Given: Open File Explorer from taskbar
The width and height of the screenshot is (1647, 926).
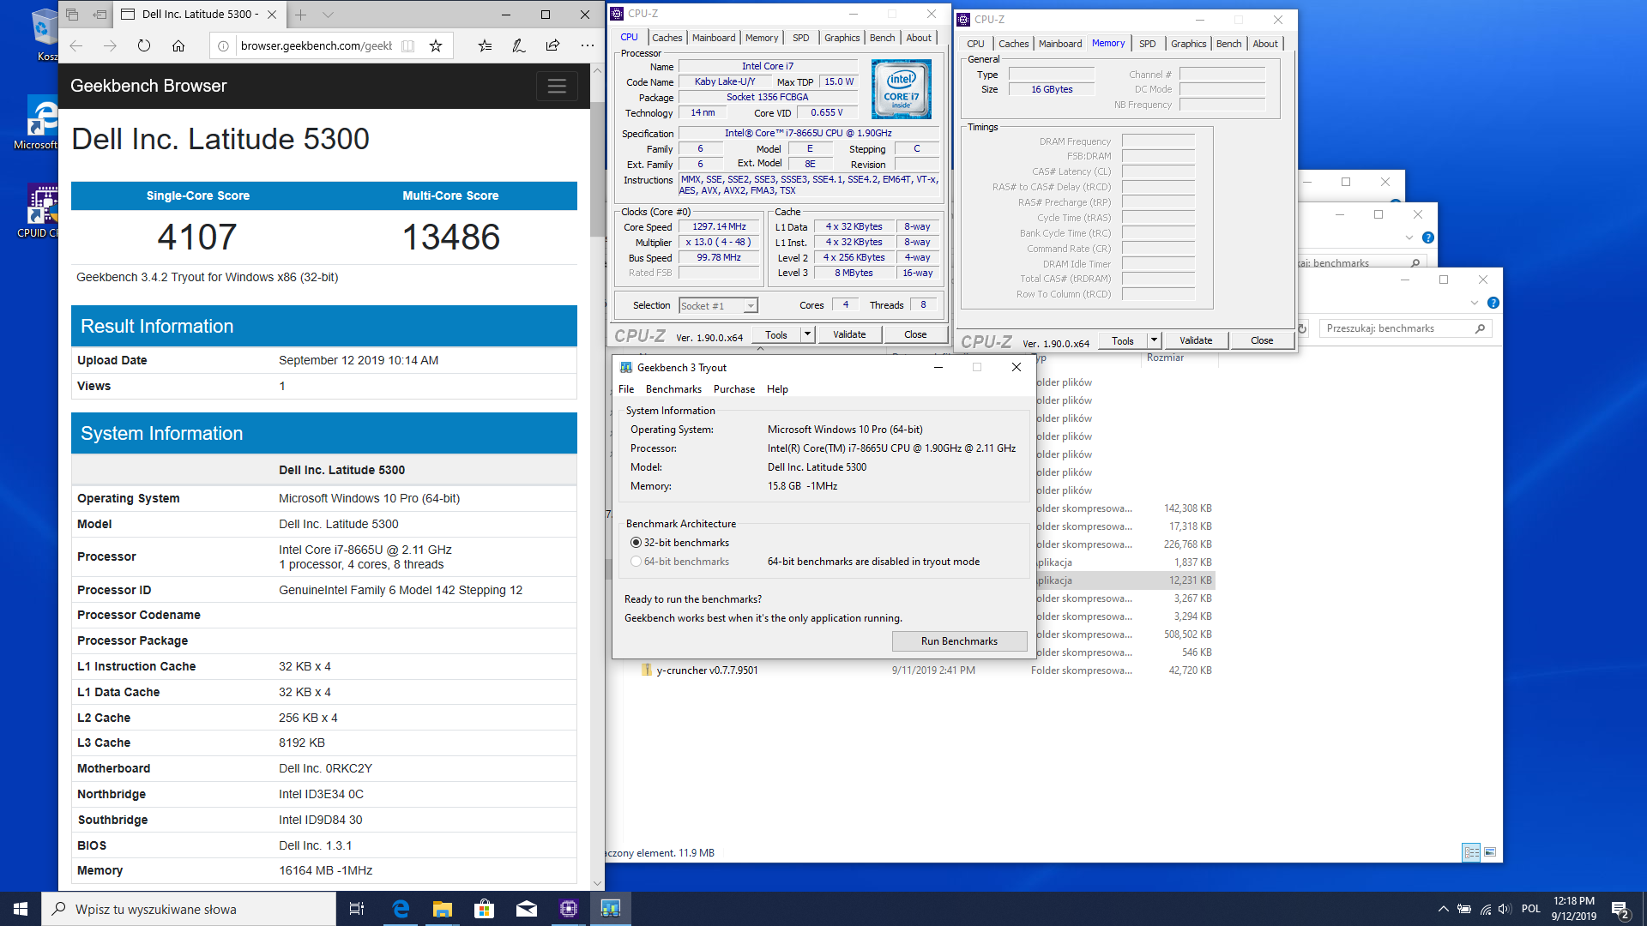Looking at the screenshot, I should pyautogui.click(x=443, y=909).
